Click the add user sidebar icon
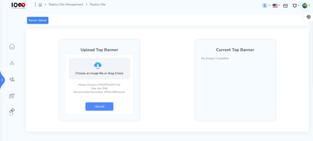 click(12, 80)
